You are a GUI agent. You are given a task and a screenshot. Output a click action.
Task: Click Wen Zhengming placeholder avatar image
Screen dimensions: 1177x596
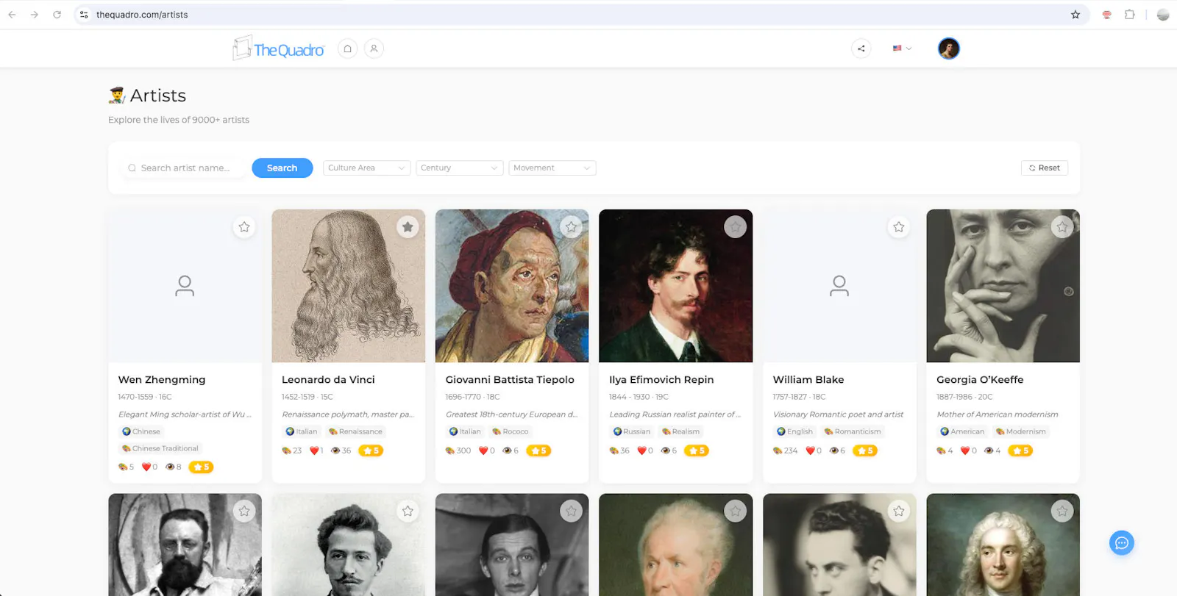click(185, 286)
